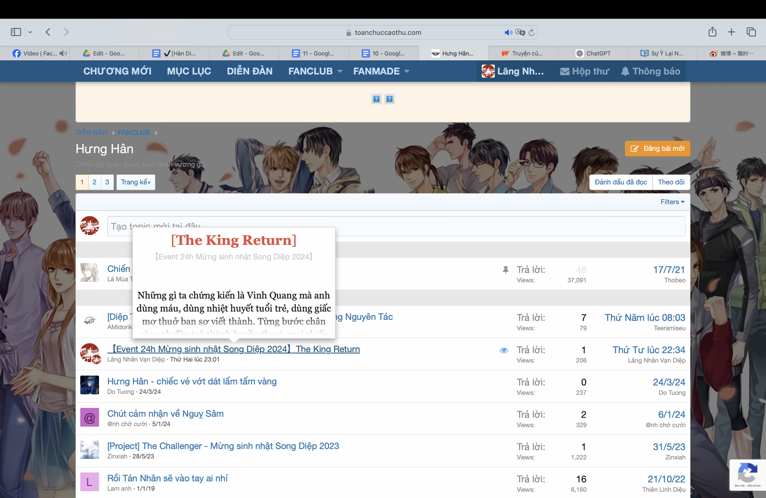This screenshot has height=498, width=766.
Task: Open the Event 24h Mừng sinh nhật thread
Action: pyautogui.click(x=234, y=349)
